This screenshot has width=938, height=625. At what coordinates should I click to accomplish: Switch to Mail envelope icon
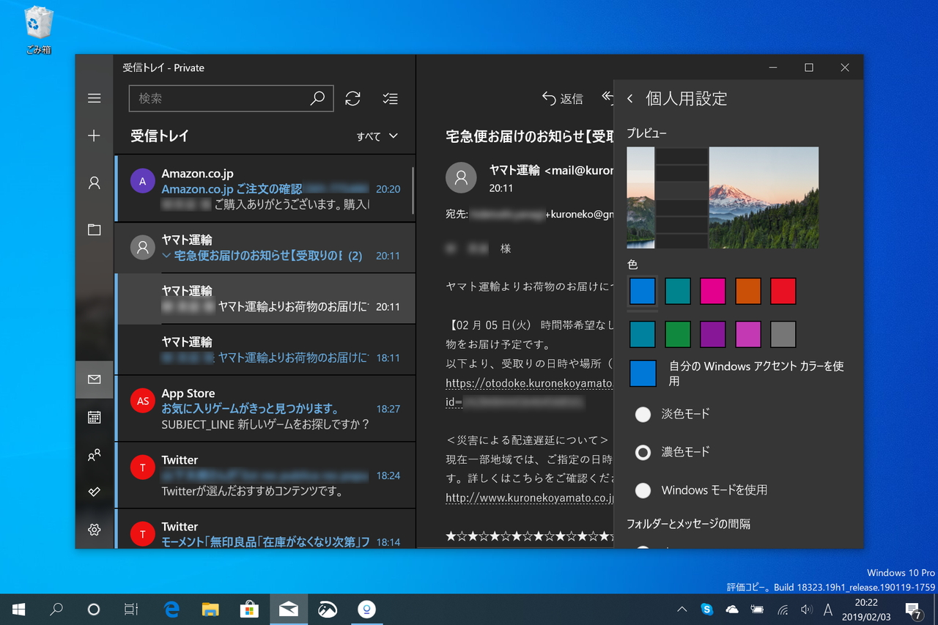tap(94, 380)
